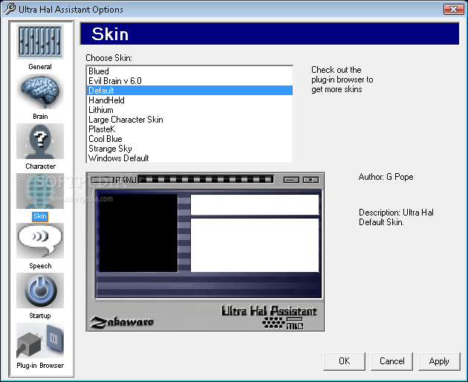The image size is (468, 382).
Task: Click the wrench icon in title bar
Action: click(x=9, y=9)
